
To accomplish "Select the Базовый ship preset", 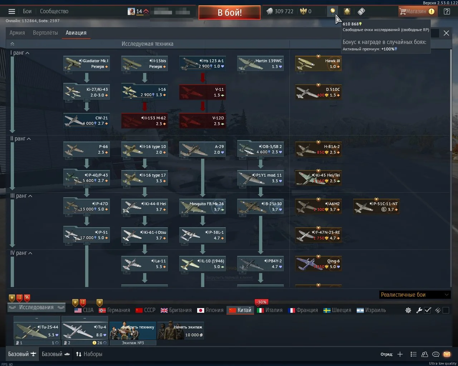I will 56,354.
